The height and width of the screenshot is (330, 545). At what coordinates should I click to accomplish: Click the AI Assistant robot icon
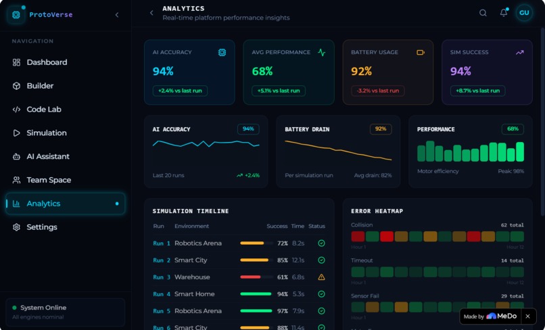pos(16,156)
